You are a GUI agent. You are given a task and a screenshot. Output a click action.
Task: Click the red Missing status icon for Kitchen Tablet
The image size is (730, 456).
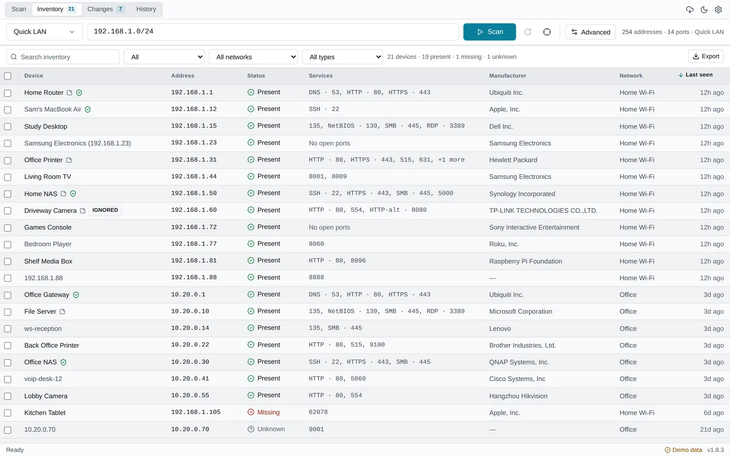(x=251, y=412)
